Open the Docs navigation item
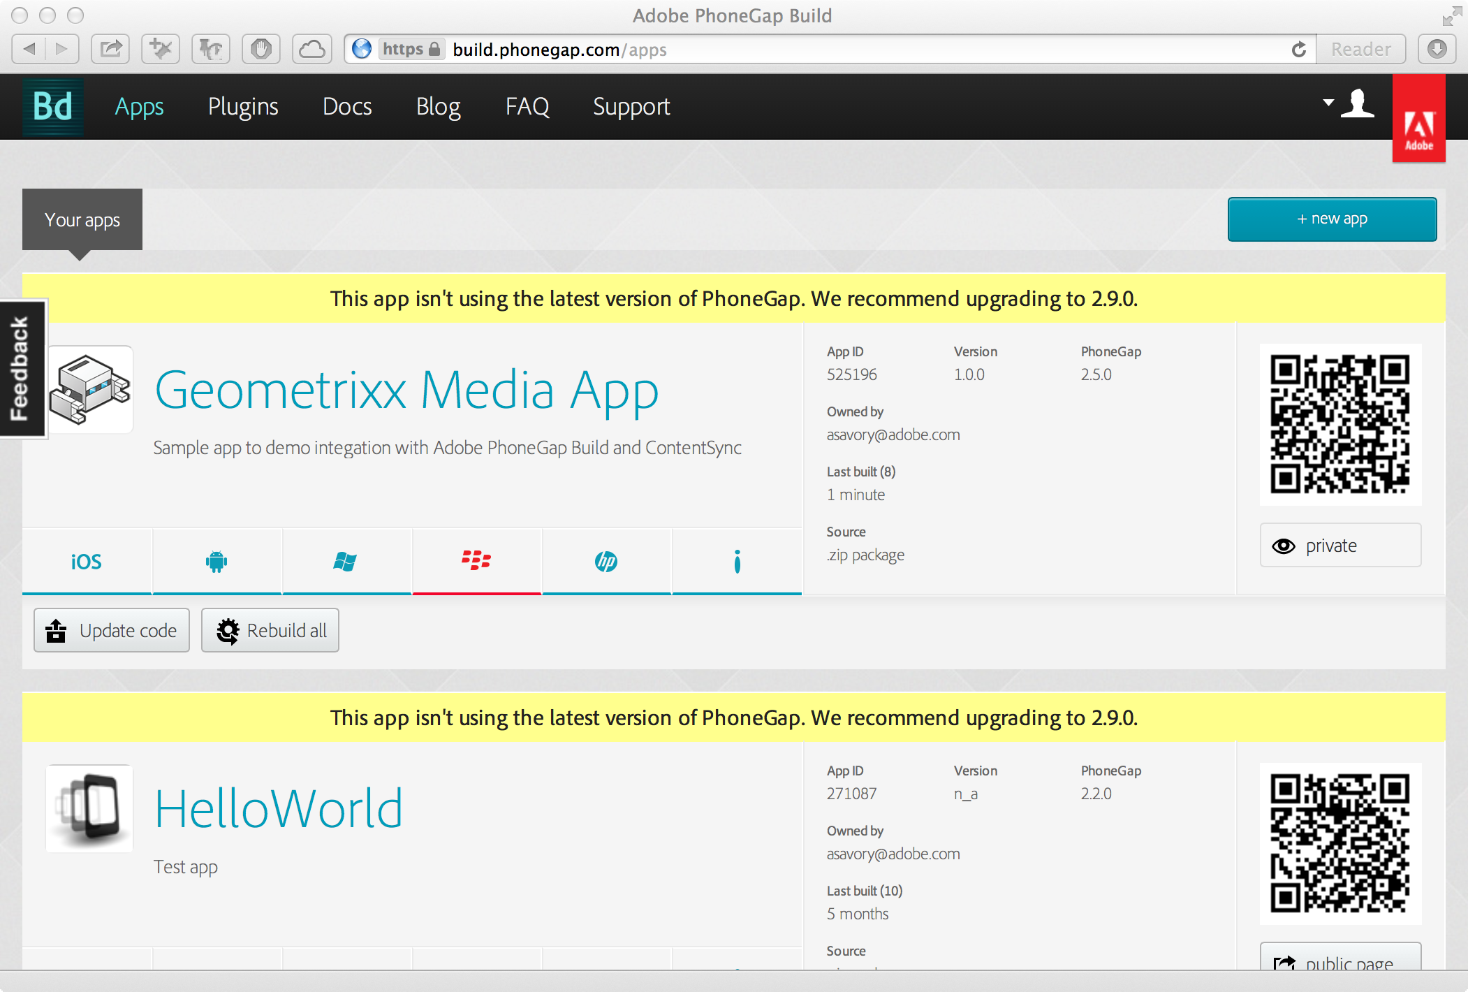The height and width of the screenshot is (992, 1468). click(x=347, y=106)
